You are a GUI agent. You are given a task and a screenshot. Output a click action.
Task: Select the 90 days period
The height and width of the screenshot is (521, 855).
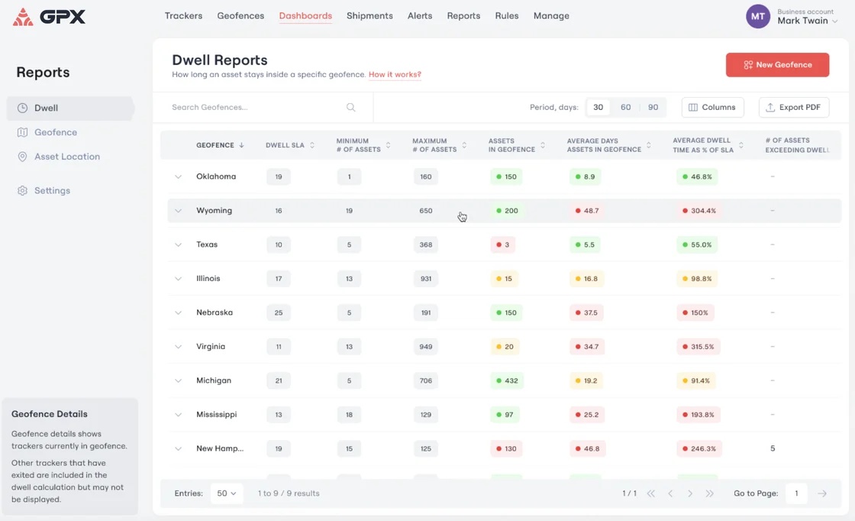653,108
